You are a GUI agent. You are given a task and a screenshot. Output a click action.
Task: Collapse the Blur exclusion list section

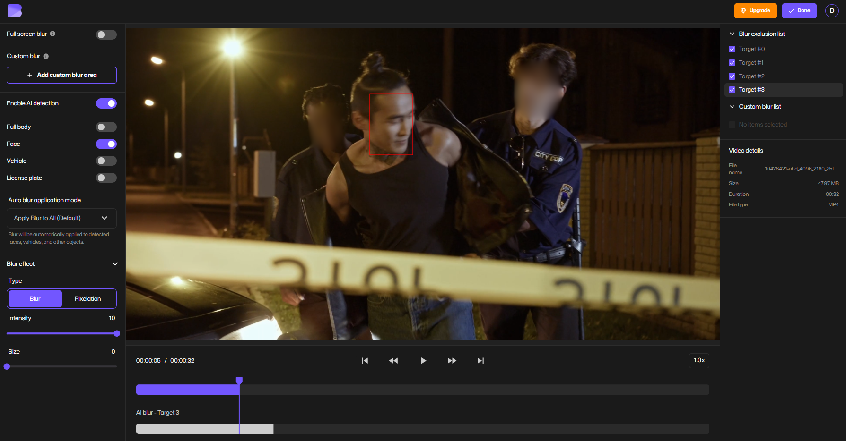click(x=732, y=34)
